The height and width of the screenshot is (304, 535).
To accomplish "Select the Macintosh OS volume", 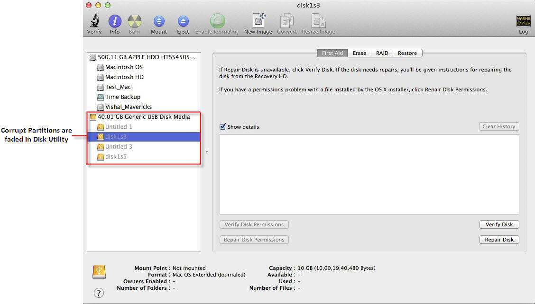I will pos(144,67).
